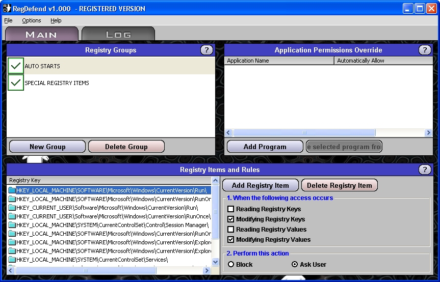Toggle the AUTO STARTS group checkmark
440x282 pixels.
(x=16, y=66)
